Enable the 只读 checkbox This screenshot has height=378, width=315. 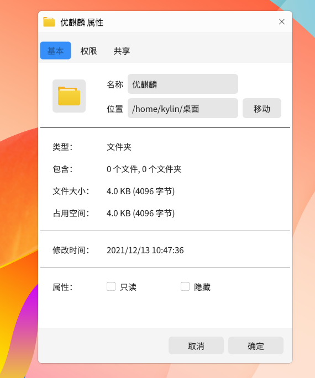point(111,286)
